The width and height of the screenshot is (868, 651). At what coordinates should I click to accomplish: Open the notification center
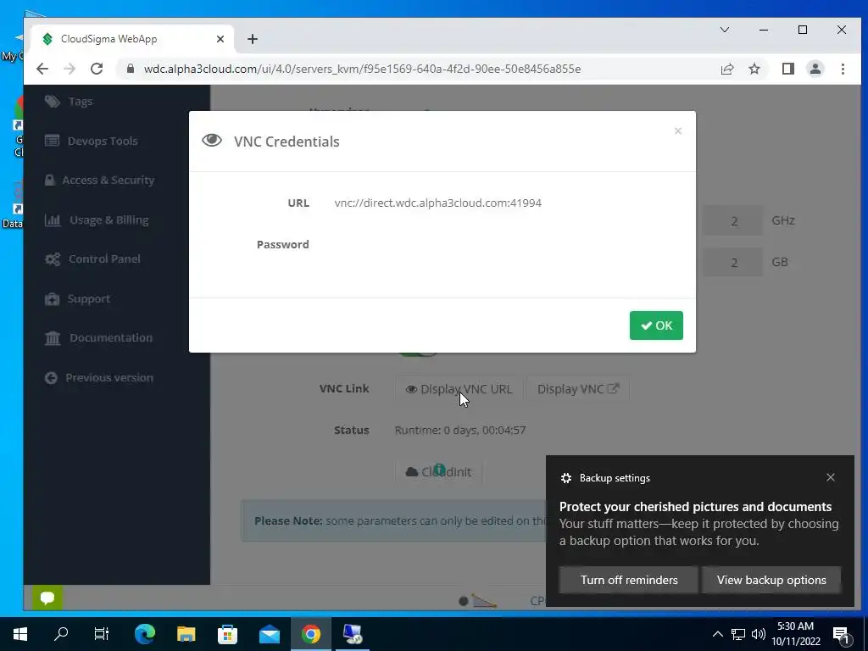(x=841, y=634)
